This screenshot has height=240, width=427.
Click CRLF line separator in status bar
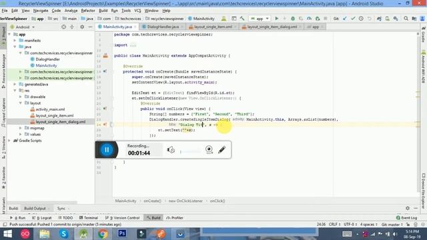click(x=334, y=225)
